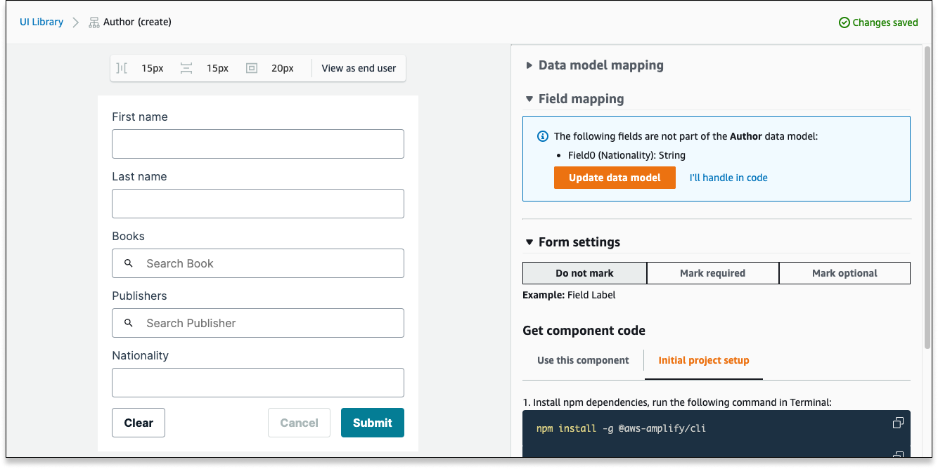The height and width of the screenshot is (469, 938).
Task: Click the Author (create) breadcrumb text
Action: [x=137, y=22]
